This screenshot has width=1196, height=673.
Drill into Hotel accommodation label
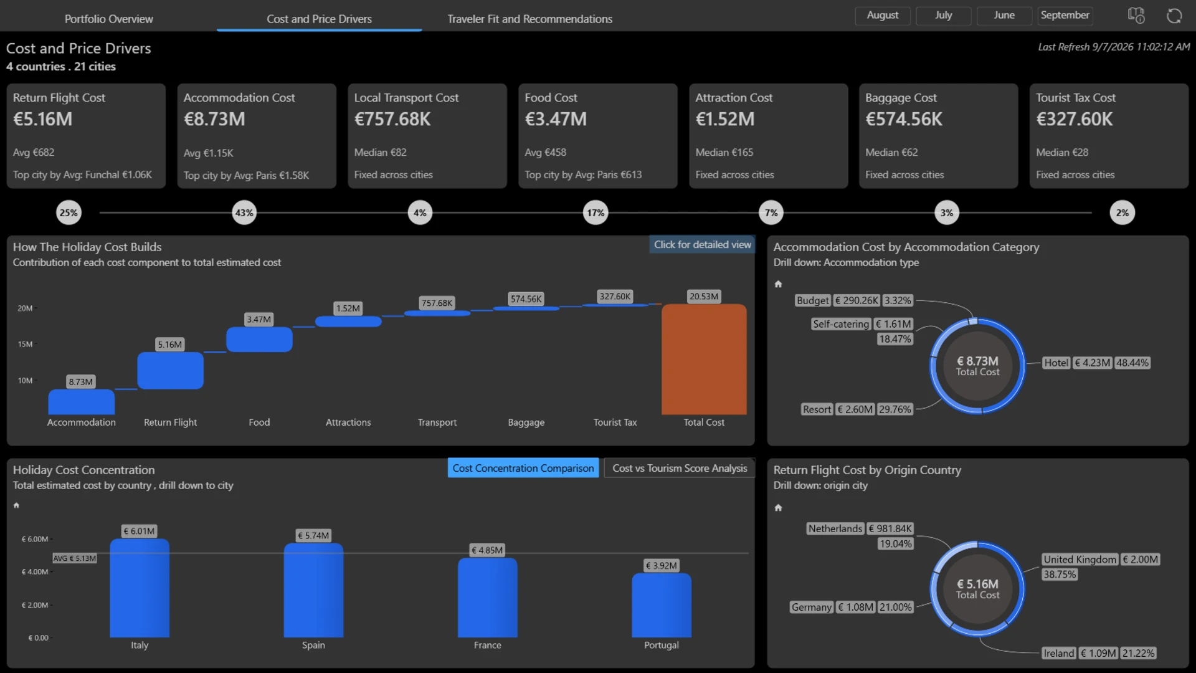pyautogui.click(x=1056, y=363)
